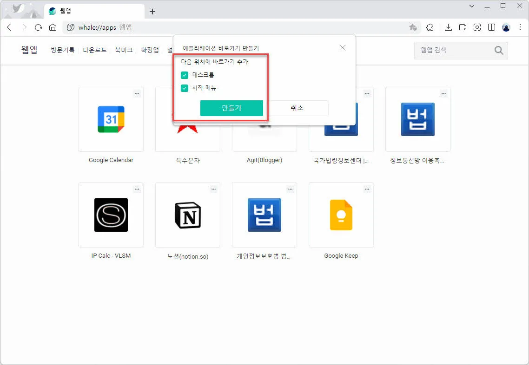The height and width of the screenshot is (365, 529).
Task: Click the 만들기 button
Action: click(231, 108)
